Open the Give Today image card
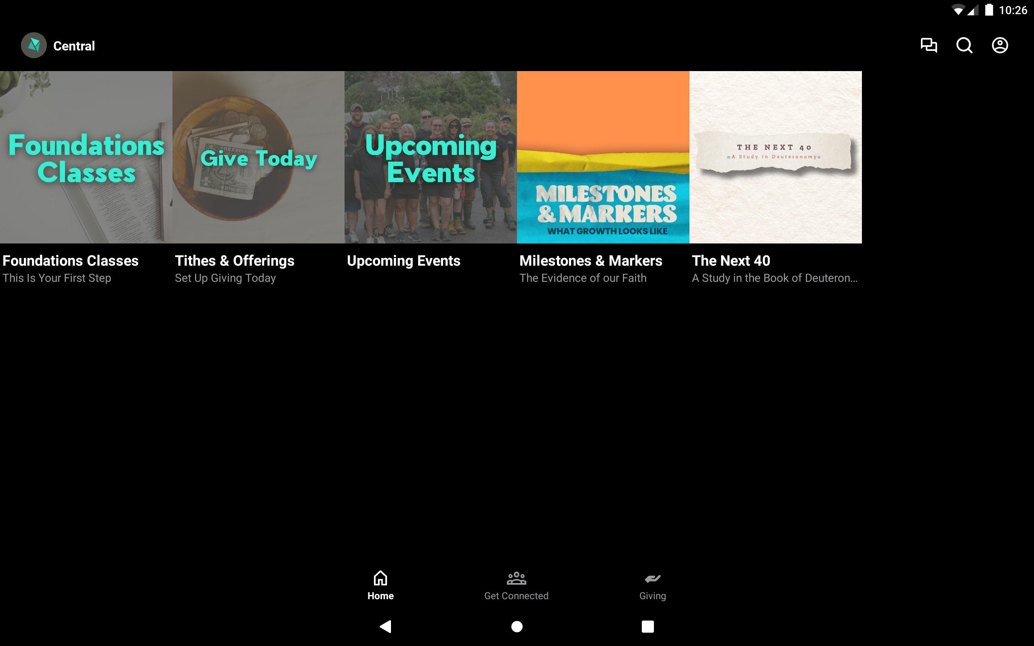Image resolution: width=1034 pixels, height=646 pixels. point(258,157)
